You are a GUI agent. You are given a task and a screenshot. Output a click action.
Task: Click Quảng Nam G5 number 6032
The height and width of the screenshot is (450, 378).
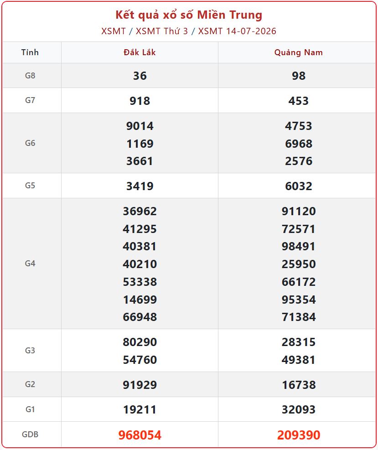[x=299, y=186]
